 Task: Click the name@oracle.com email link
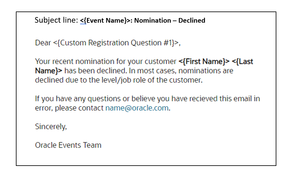click(x=137, y=108)
